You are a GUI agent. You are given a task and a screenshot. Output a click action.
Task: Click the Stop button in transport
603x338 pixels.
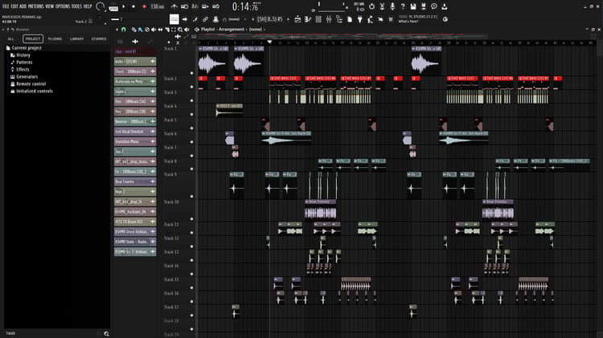(x=133, y=6)
